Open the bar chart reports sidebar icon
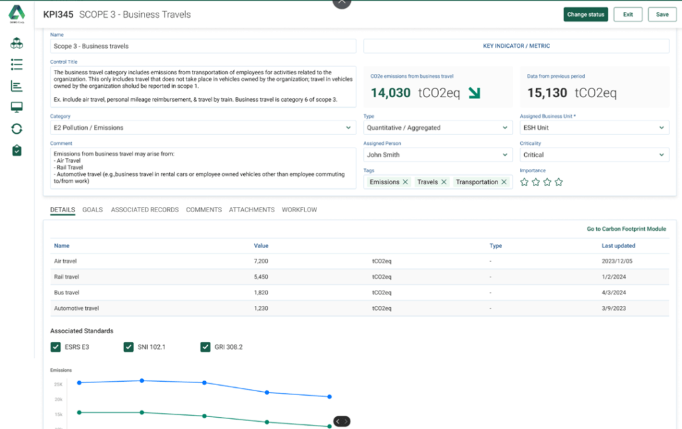Viewport: 682px width, 429px height. pyautogui.click(x=16, y=86)
